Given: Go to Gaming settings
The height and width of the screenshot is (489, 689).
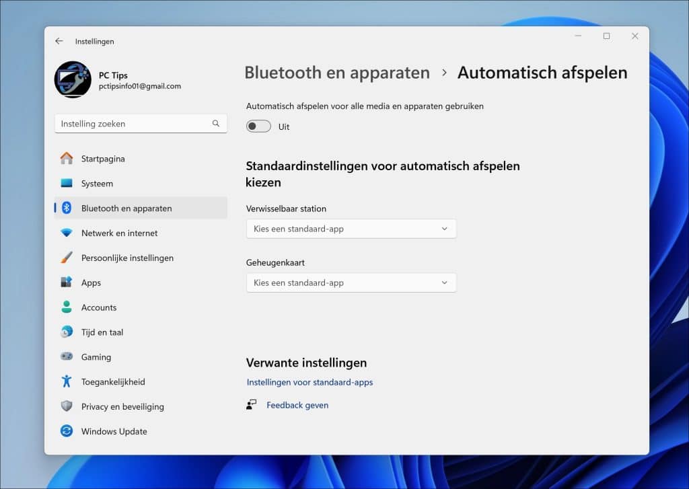Looking at the screenshot, I should [141, 356].
